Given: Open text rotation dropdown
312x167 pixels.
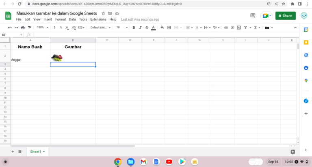Looking at the screenshot, I should [x=216, y=28].
